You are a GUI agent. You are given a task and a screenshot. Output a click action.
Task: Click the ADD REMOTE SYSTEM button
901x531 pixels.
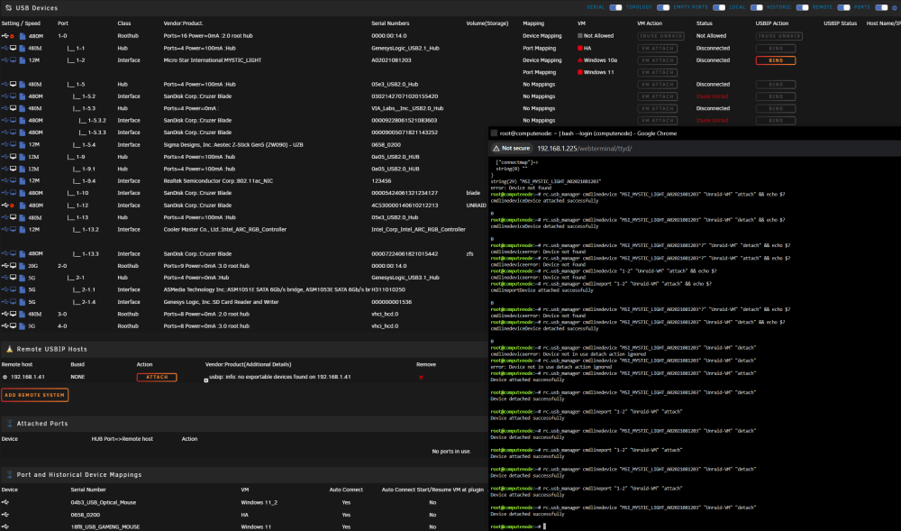pos(34,395)
